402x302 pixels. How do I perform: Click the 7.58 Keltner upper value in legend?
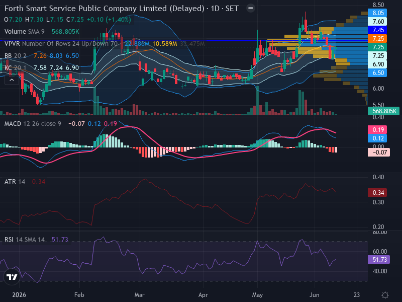(x=40, y=68)
